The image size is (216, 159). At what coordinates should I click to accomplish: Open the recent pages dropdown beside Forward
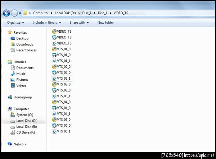[x=20, y=13]
